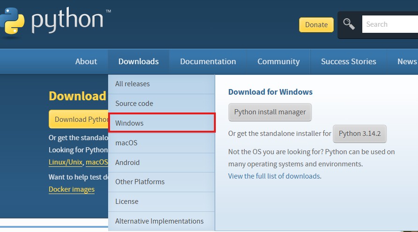Image resolution: width=418 pixels, height=232 pixels.
Task: Open the Community navigation menu
Action: click(279, 61)
